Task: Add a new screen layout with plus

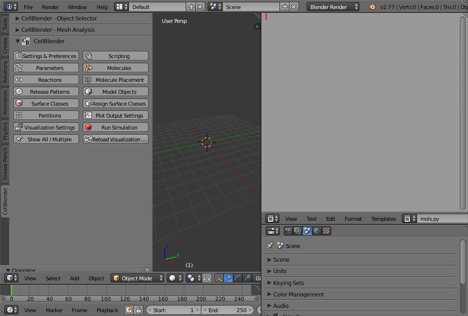Action: click(191, 7)
